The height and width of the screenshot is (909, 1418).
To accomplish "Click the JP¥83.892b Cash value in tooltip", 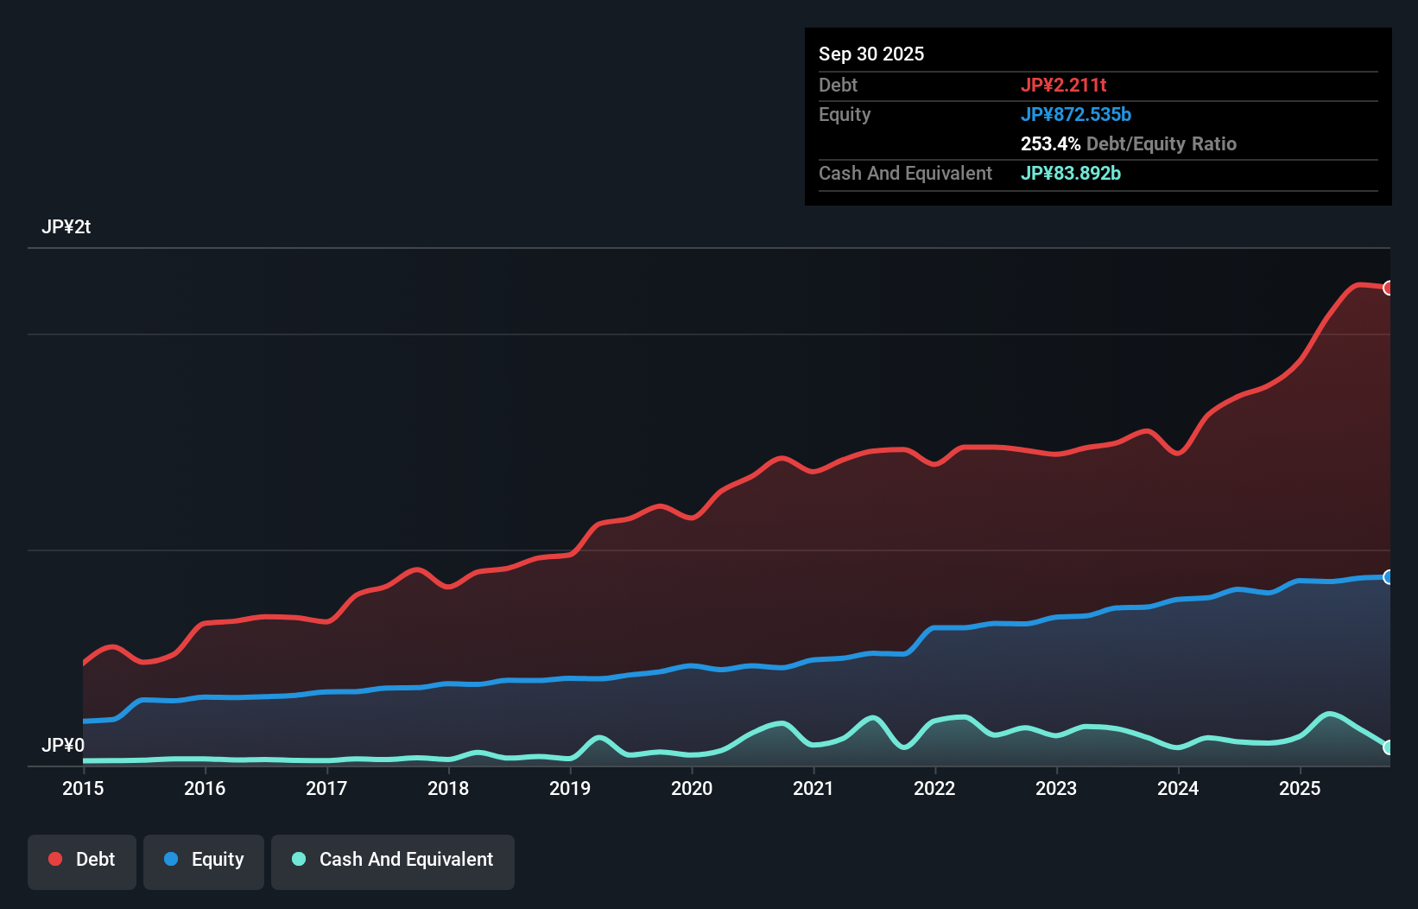I will (1071, 173).
